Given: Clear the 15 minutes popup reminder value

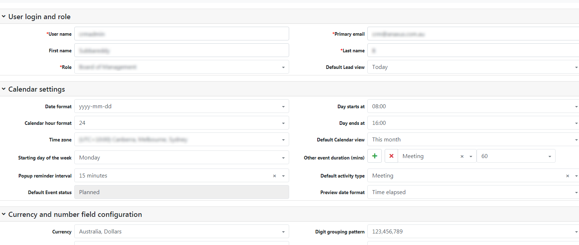Looking at the screenshot, I should (x=274, y=176).
